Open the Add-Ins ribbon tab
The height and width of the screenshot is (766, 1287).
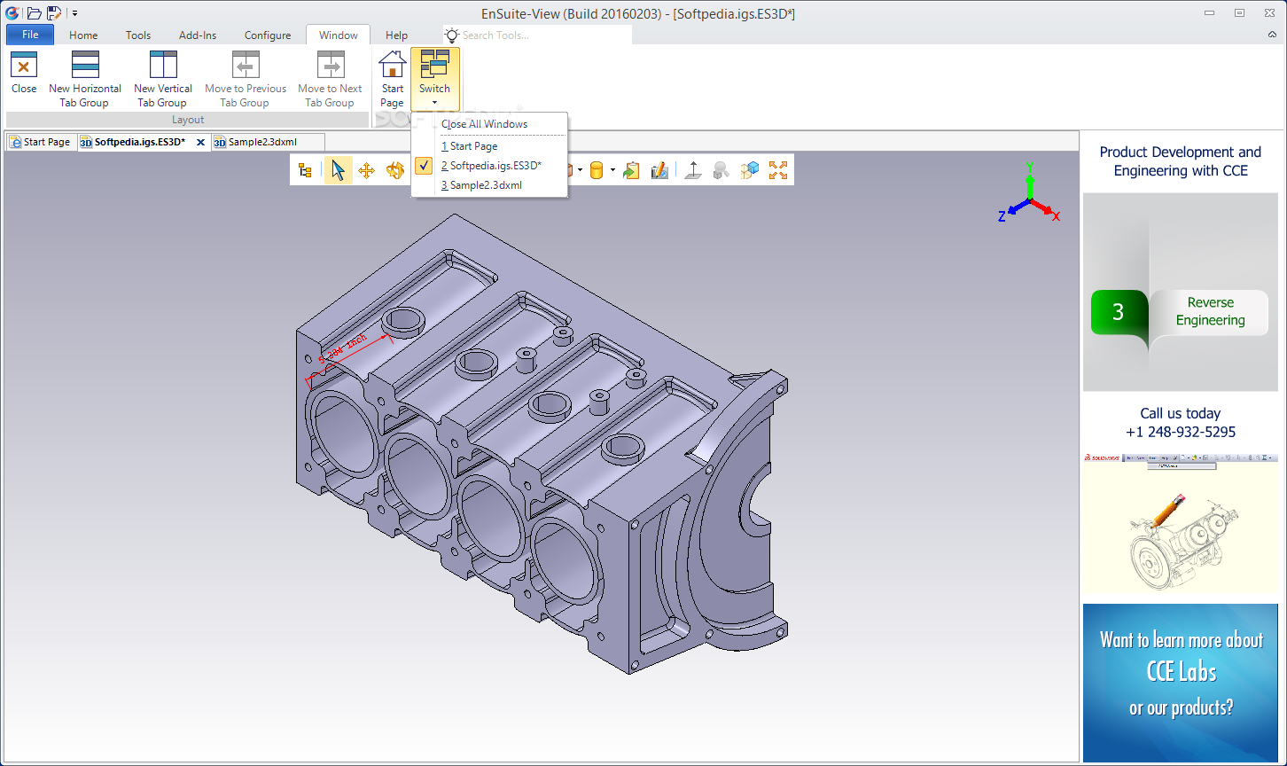click(198, 35)
